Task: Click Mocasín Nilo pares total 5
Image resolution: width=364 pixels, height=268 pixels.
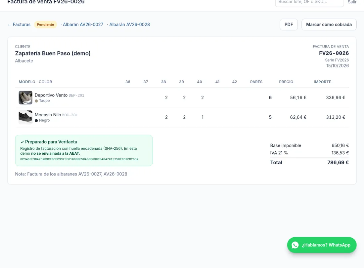Action: point(270,117)
